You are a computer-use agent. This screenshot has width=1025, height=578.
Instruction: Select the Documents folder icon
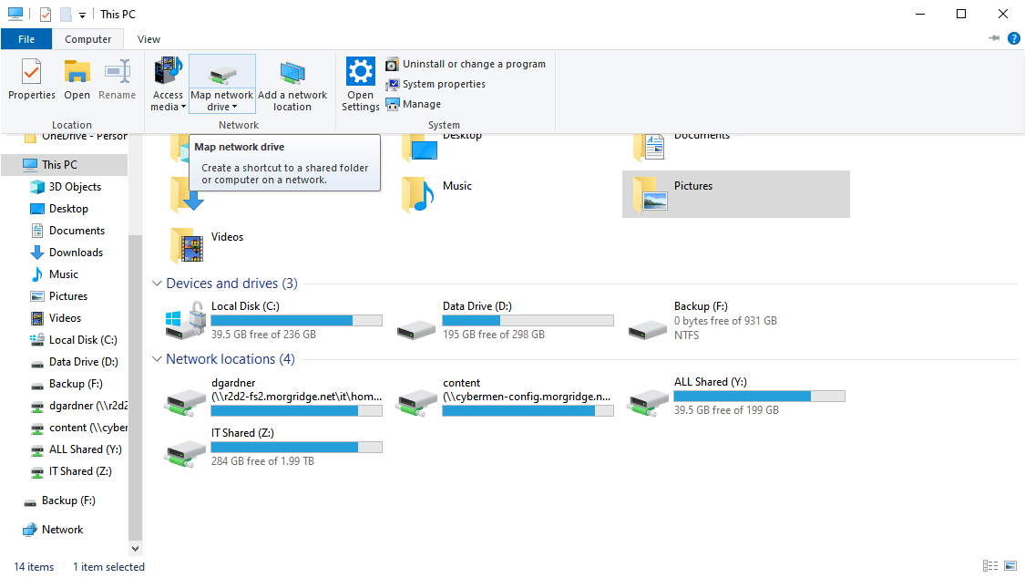pos(650,147)
